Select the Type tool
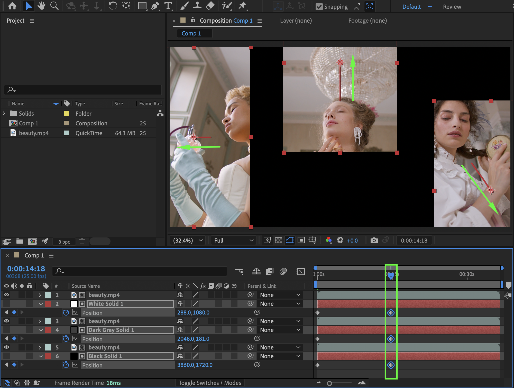The image size is (514, 388). point(168,6)
